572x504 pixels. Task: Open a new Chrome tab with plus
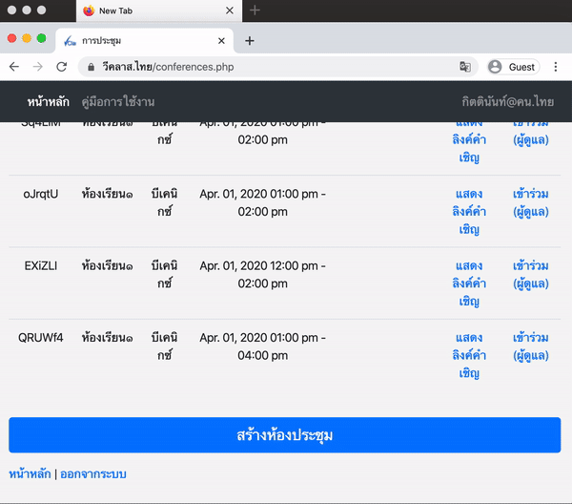point(250,41)
